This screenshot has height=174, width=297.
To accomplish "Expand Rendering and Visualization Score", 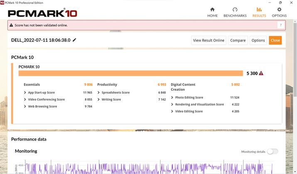I will point(172,104).
